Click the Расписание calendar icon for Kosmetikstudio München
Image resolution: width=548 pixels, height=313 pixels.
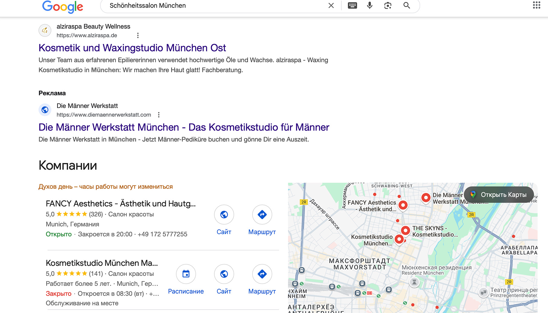[186, 274]
